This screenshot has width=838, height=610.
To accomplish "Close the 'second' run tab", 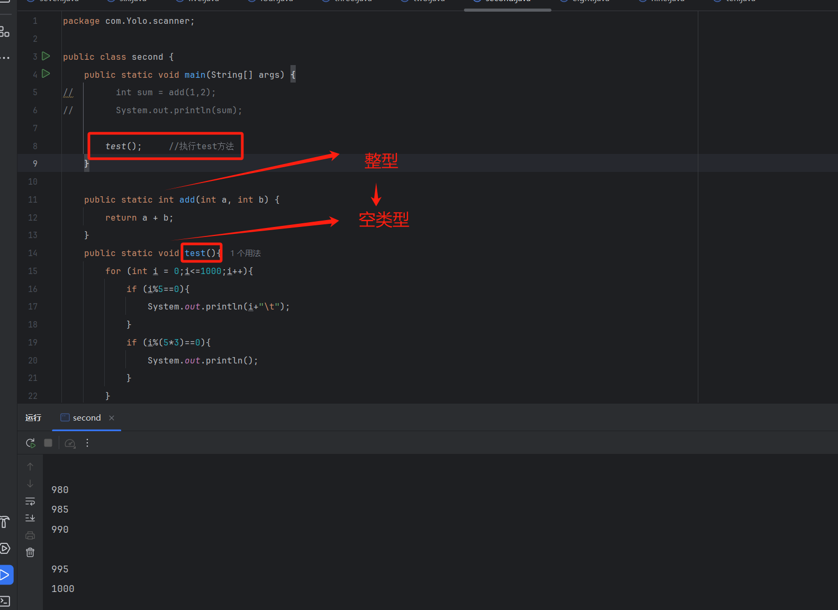I will (x=112, y=418).
